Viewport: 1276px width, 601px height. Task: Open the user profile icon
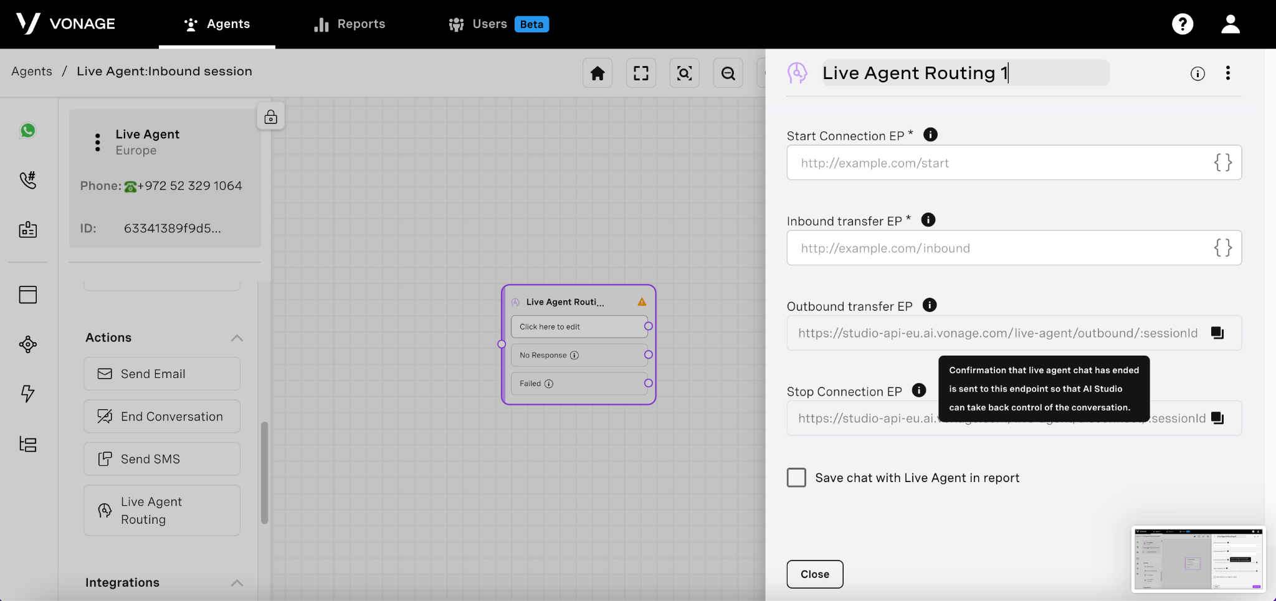[x=1230, y=24]
